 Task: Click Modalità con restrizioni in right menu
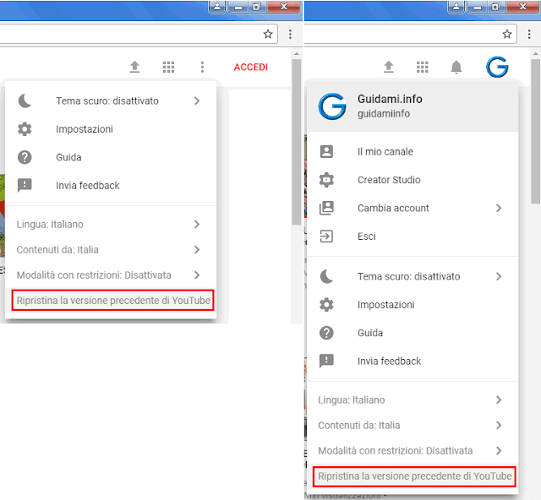[x=413, y=450]
